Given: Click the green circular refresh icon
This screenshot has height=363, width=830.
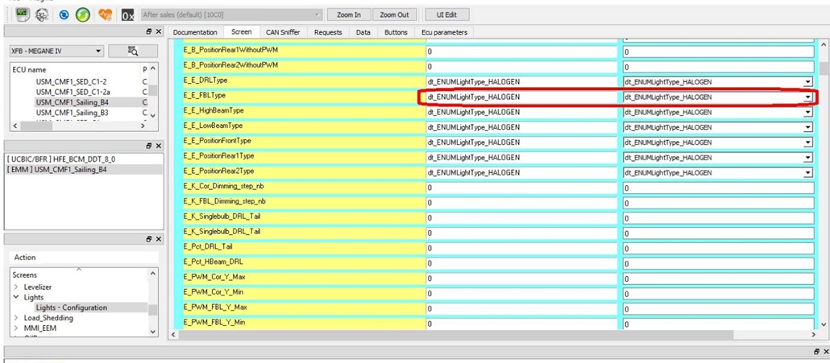Looking at the screenshot, I should click(82, 15).
